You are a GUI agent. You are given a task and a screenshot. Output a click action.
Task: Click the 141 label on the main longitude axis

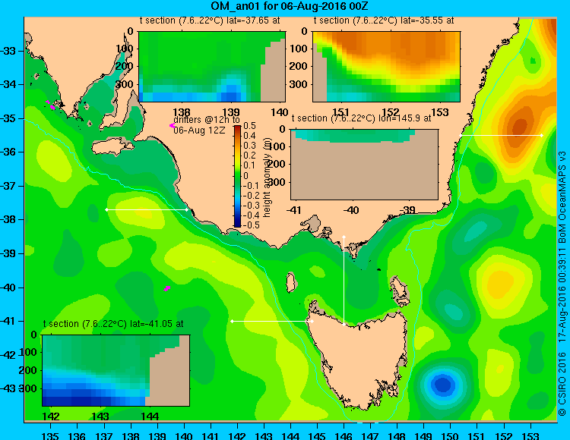[210, 435]
